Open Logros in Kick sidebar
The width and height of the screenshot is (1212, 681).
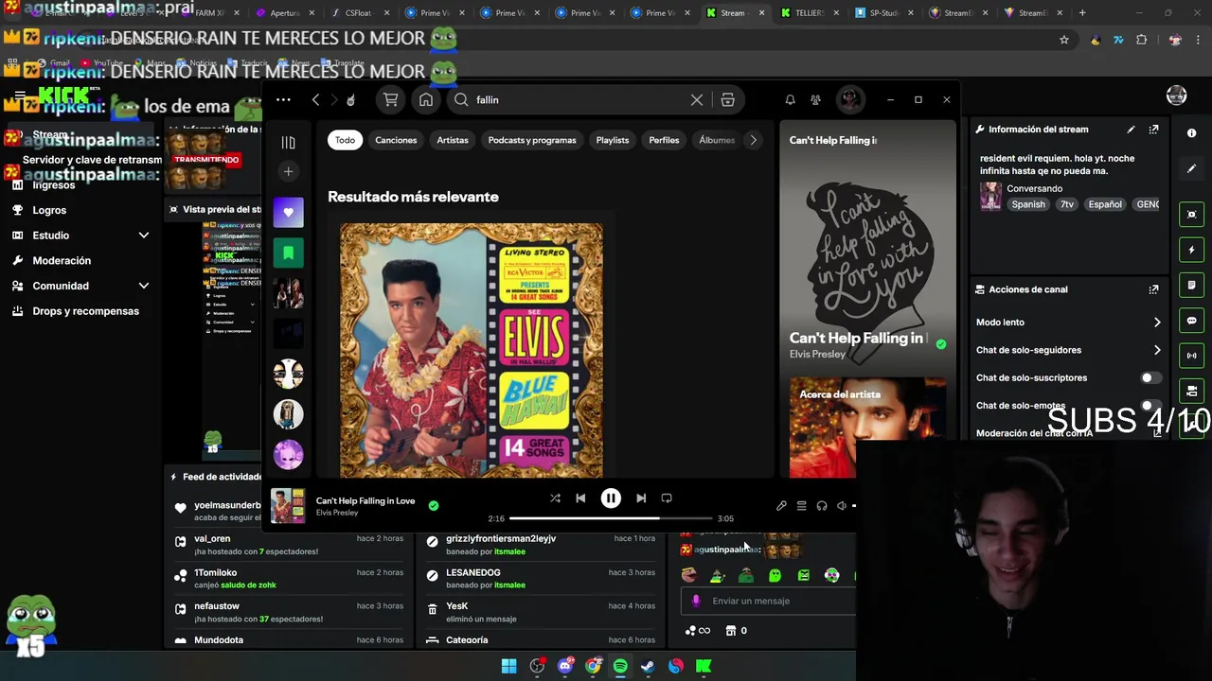coord(49,210)
